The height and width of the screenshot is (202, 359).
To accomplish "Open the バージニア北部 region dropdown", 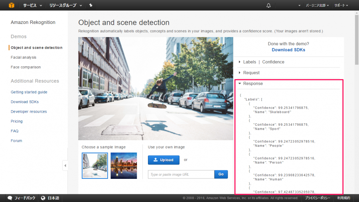I will (x=317, y=5).
